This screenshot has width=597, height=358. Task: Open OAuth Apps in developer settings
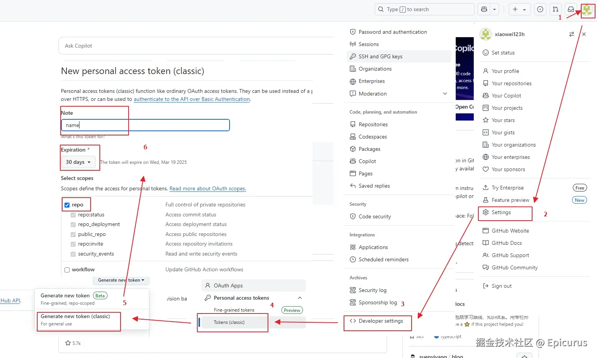[x=253, y=285]
